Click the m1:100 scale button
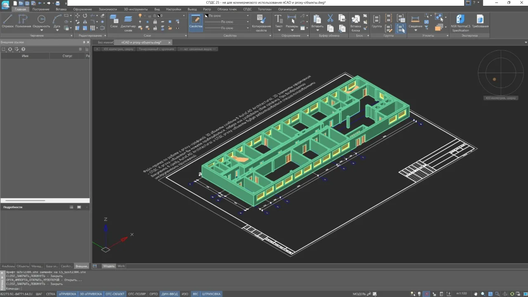The height and width of the screenshot is (297, 528). click(461, 294)
